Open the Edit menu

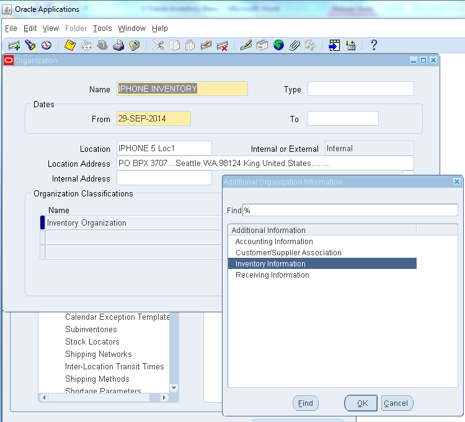pos(30,29)
